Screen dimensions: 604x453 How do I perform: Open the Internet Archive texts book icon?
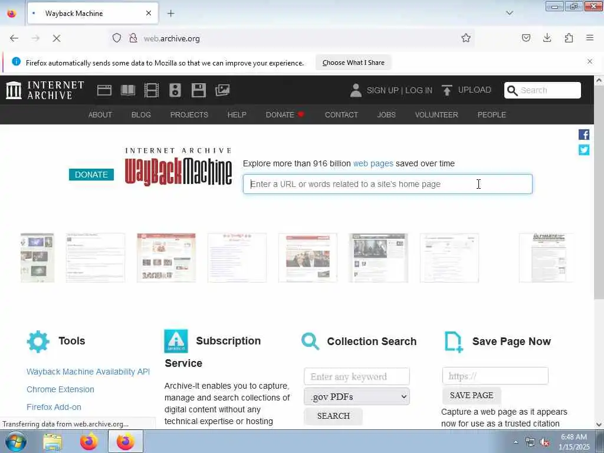coord(128,90)
